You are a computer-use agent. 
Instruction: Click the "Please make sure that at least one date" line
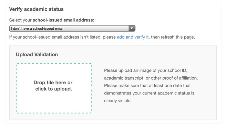pos(147,85)
